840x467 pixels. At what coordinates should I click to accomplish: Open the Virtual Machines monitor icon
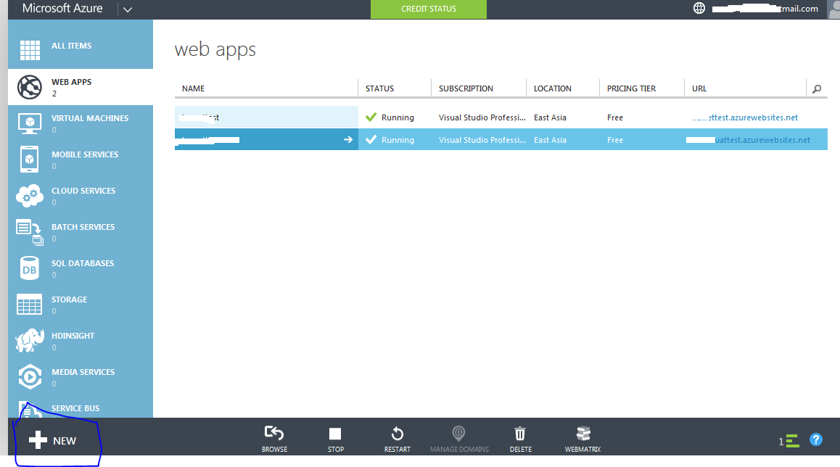[x=30, y=123]
